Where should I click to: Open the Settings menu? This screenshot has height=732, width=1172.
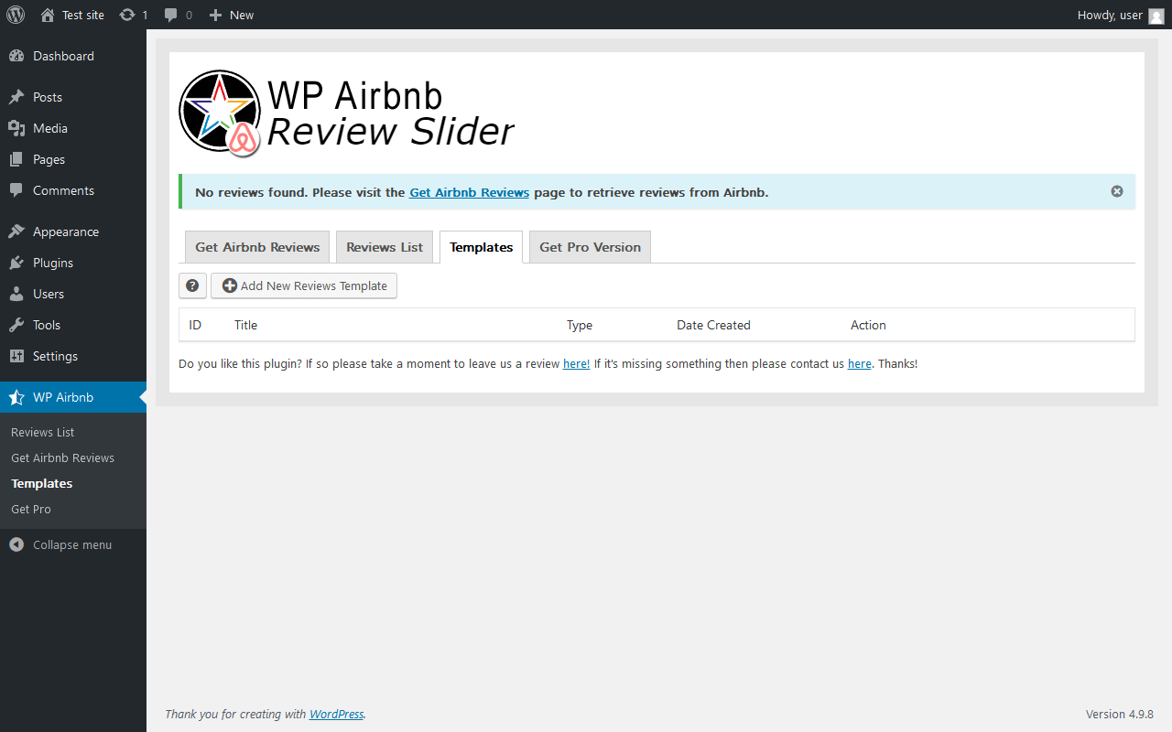(73, 356)
